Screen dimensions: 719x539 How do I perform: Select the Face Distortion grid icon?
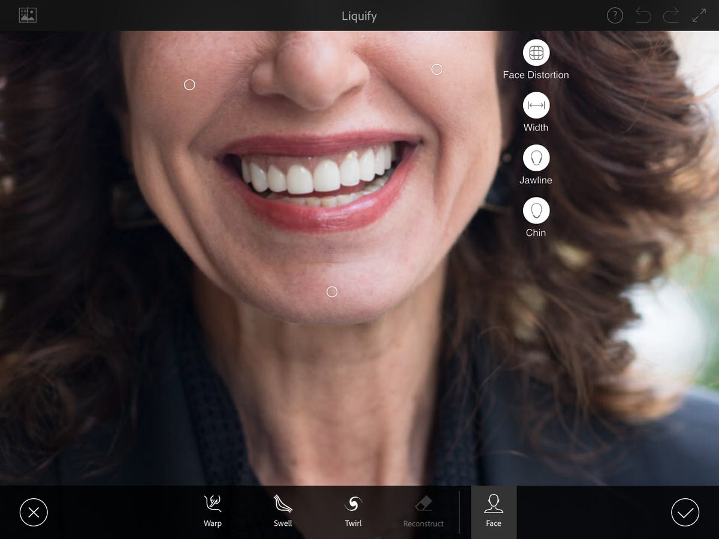tap(536, 53)
